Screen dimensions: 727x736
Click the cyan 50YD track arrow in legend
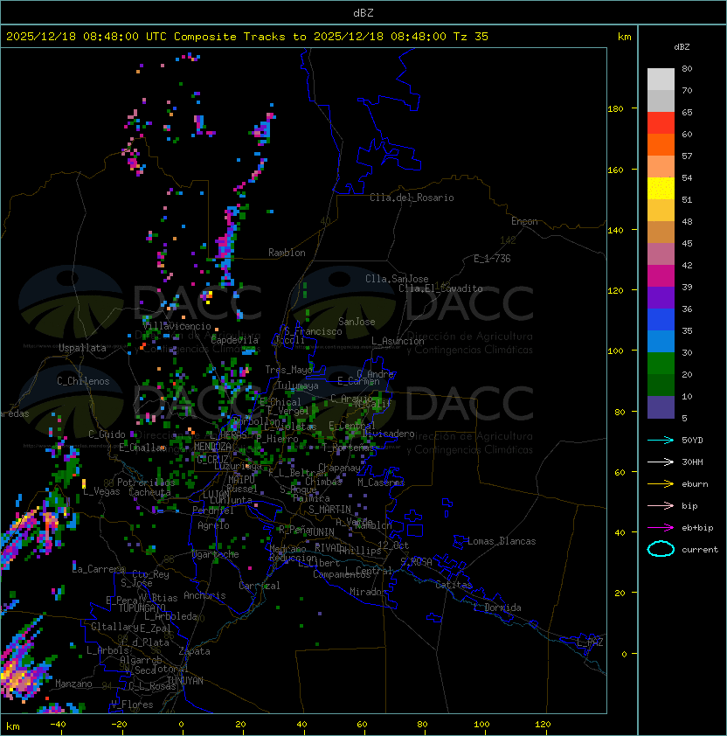[661, 440]
